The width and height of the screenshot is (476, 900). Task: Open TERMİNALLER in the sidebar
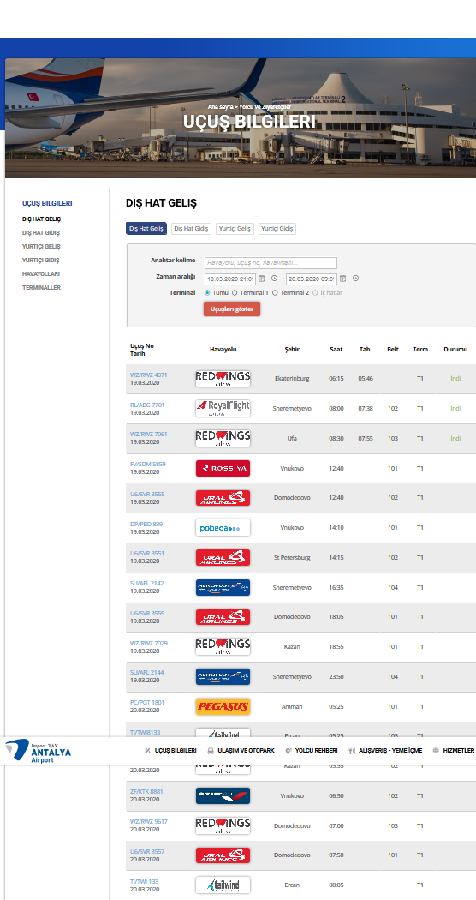coord(41,288)
